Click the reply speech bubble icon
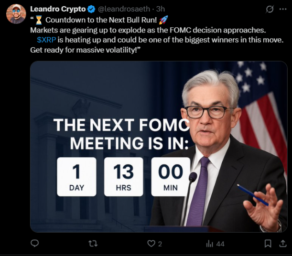 (x=34, y=244)
